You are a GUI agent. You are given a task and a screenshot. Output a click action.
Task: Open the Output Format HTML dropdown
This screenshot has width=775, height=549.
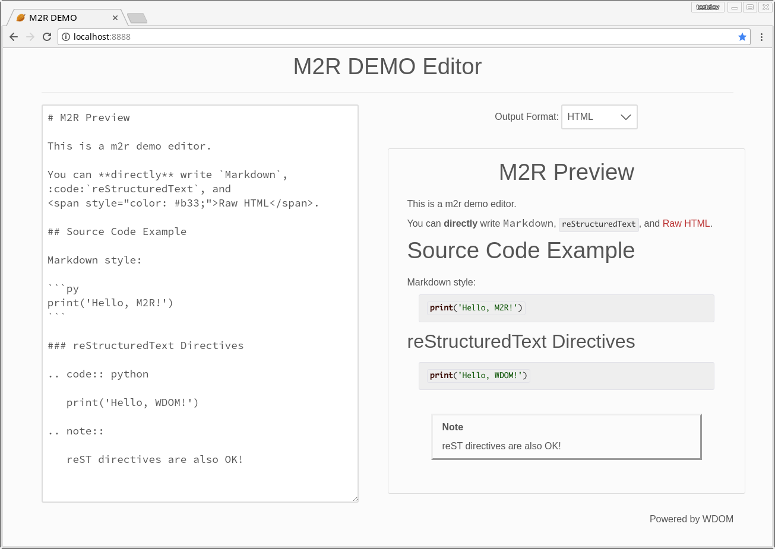point(599,117)
